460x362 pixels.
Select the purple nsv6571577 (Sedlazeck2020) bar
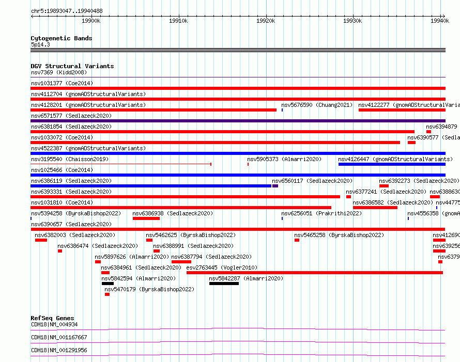238,121
